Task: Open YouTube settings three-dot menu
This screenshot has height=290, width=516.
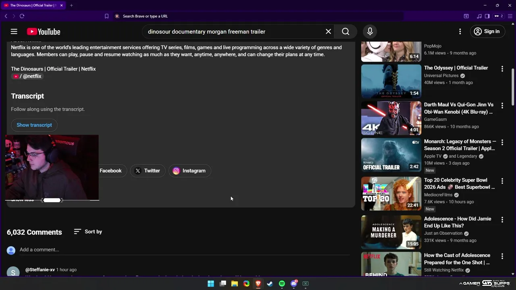Action: click(x=460, y=31)
